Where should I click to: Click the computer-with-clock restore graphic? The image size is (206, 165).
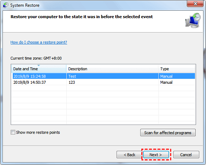193,21
